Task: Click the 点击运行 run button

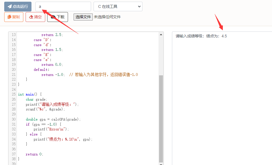Action: (18, 6)
